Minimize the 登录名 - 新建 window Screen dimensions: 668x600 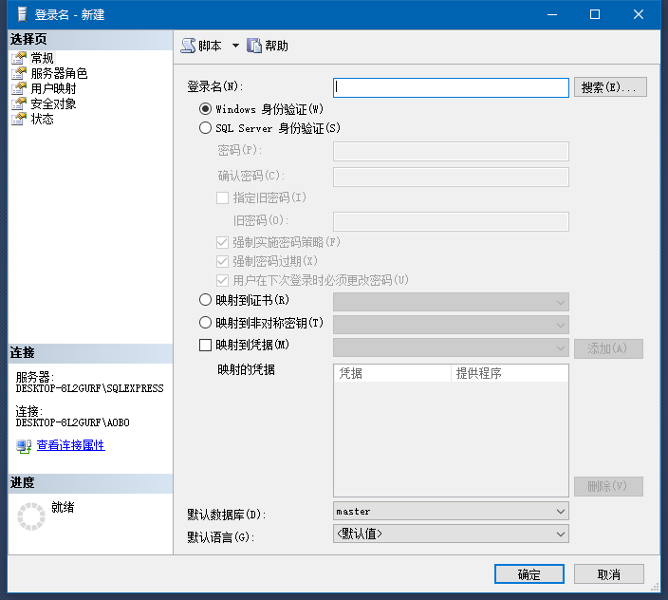click(x=552, y=14)
